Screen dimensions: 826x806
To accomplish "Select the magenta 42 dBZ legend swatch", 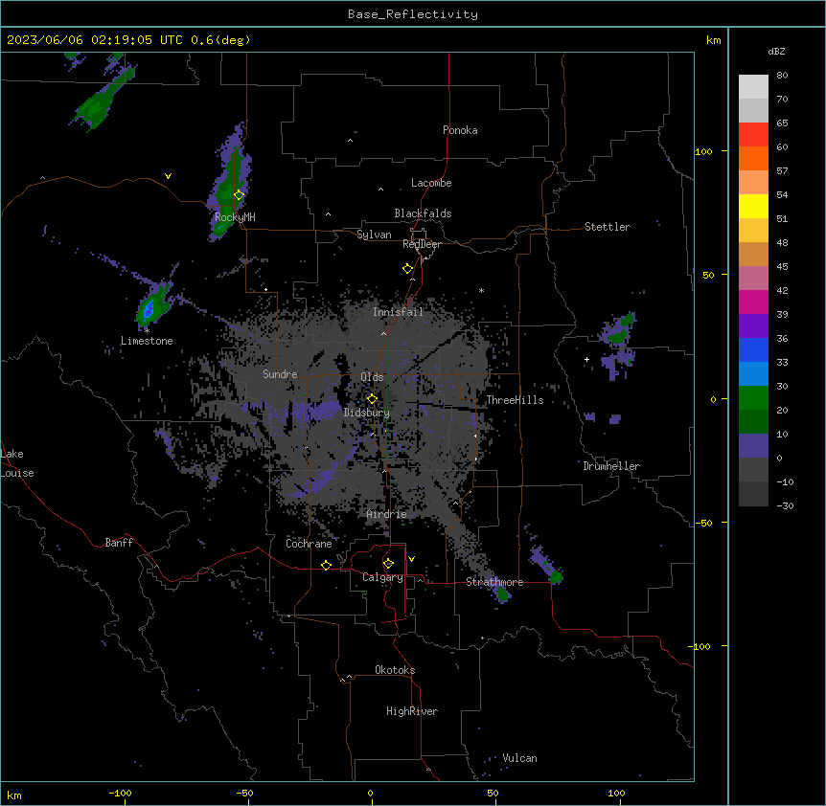I will [753, 302].
